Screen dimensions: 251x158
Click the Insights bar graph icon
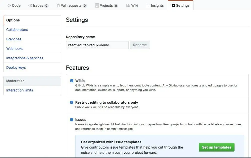pos(148,5)
